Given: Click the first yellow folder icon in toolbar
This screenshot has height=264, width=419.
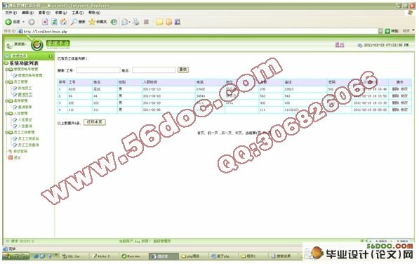Looking at the screenshot, I should click(159, 22).
